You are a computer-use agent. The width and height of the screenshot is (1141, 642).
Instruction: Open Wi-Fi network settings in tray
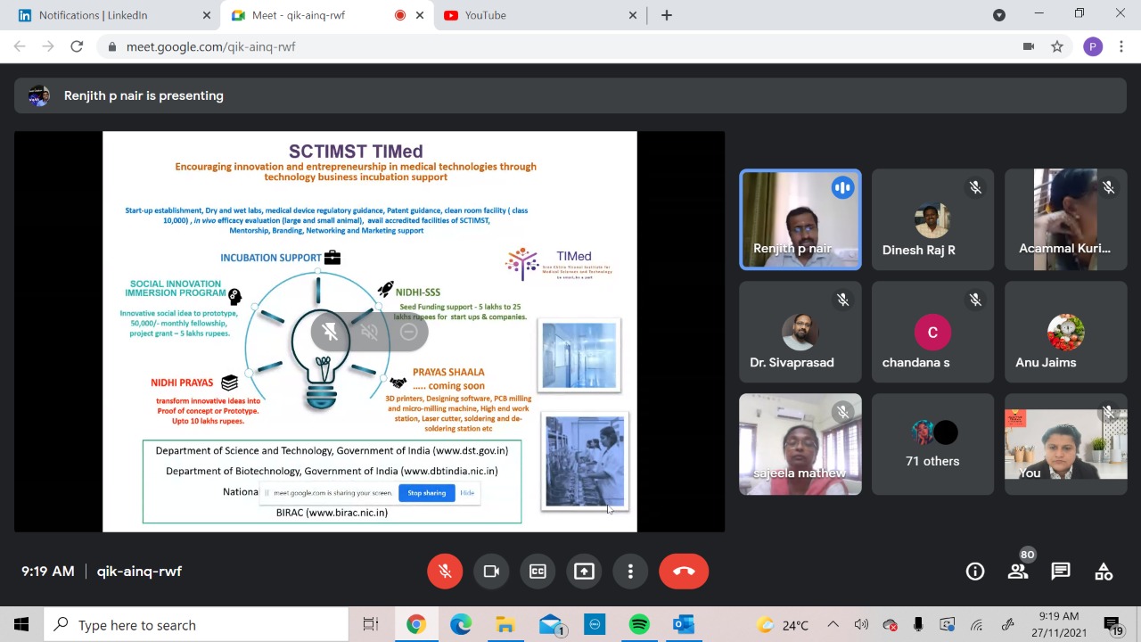(977, 625)
